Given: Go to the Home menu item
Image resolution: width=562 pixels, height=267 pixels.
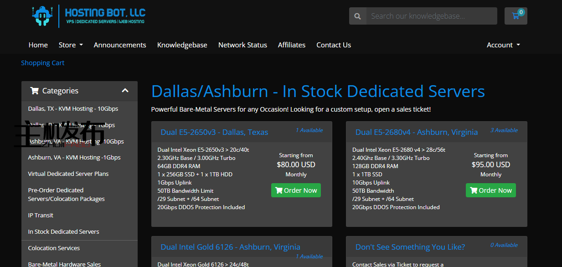Looking at the screenshot, I should [38, 45].
